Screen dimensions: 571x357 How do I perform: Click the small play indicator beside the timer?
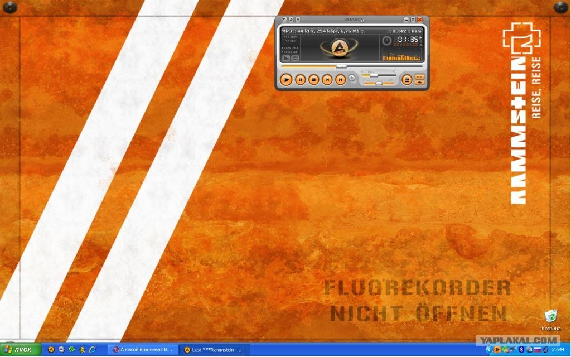click(x=420, y=38)
